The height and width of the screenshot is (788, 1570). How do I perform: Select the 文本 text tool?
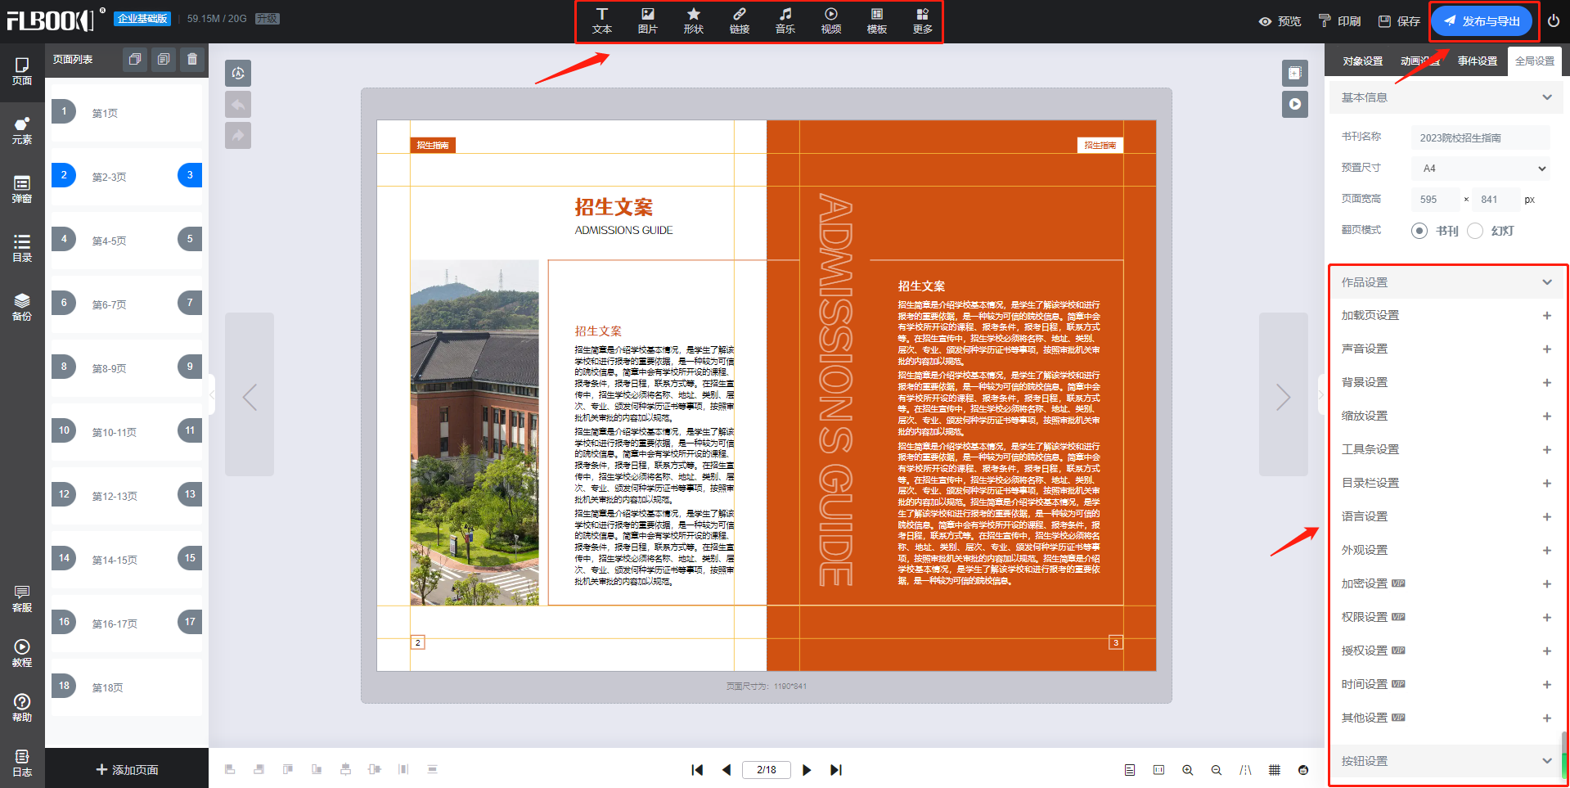tap(602, 21)
